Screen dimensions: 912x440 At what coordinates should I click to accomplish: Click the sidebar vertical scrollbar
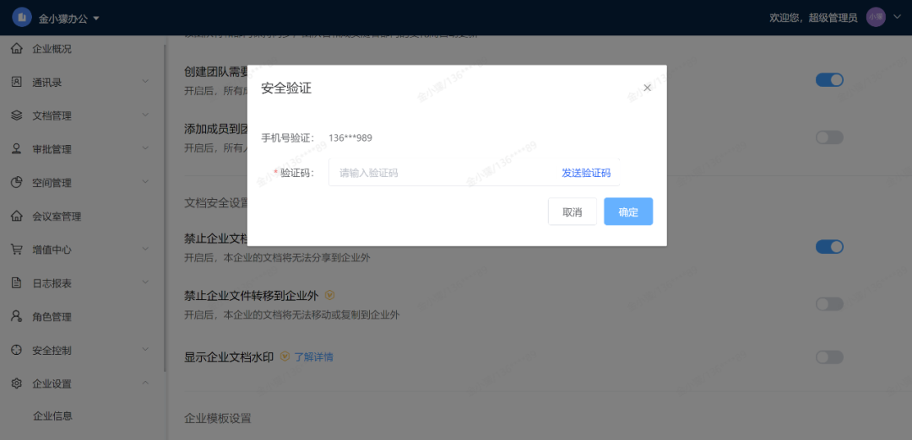tap(166, 209)
